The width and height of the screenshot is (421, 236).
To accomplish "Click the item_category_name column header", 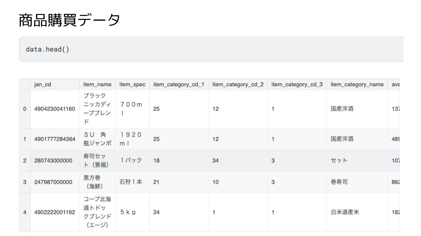I will point(357,84).
